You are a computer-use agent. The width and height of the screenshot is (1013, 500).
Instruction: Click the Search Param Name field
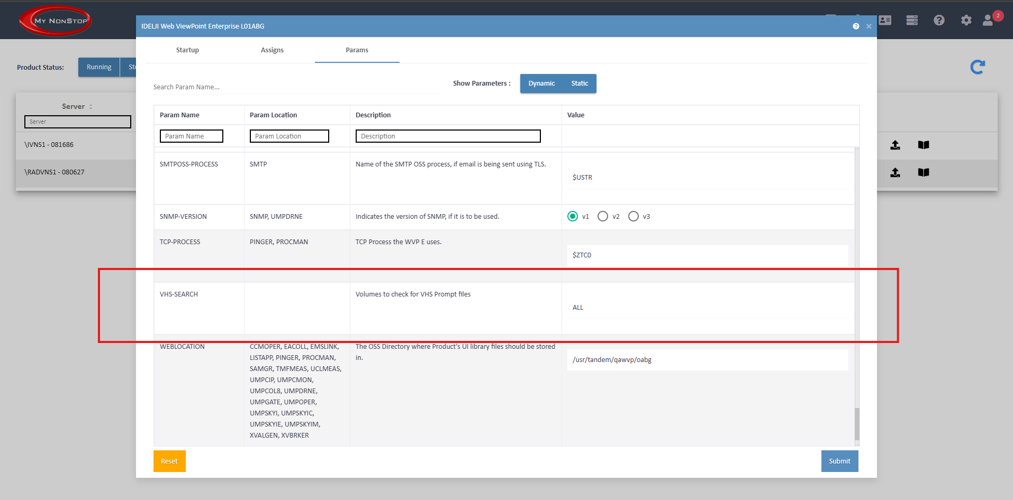point(295,87)
